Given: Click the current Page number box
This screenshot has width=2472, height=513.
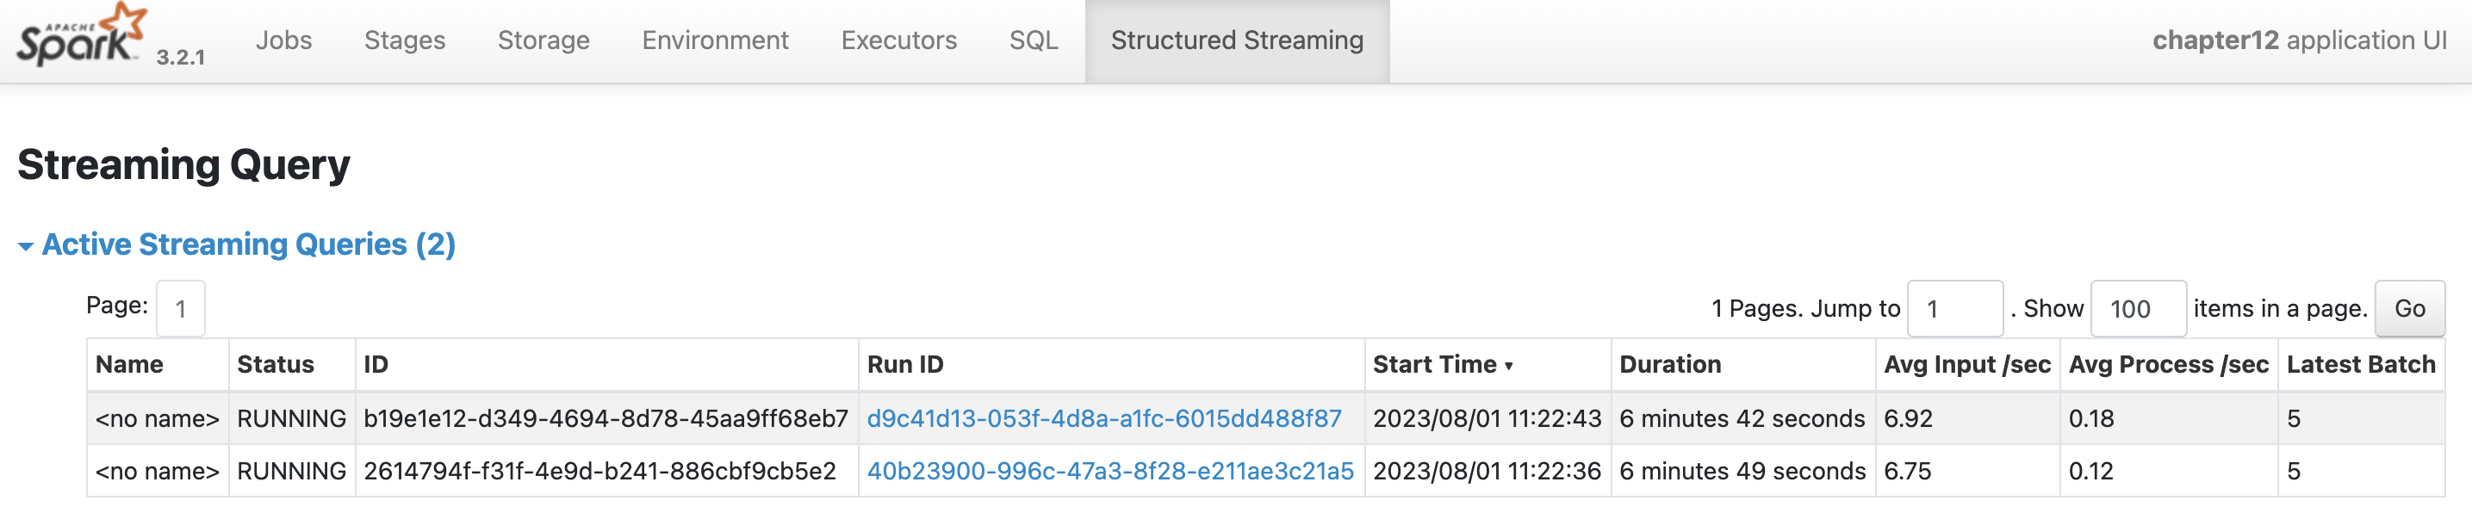Looking at the screenshot, I should (x=180, y=309).
